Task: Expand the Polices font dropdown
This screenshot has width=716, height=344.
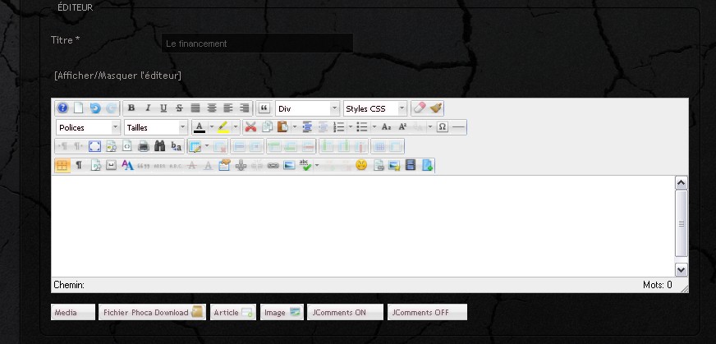Action: 88,127
